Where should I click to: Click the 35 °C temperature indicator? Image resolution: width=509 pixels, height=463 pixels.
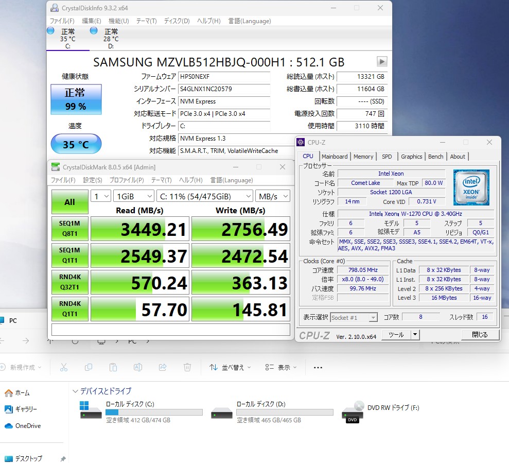tap(76, 144)
